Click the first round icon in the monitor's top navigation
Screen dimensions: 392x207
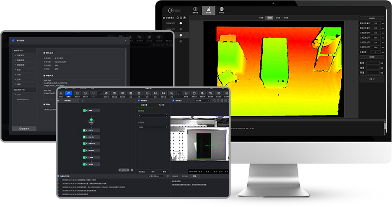point(195,9)
